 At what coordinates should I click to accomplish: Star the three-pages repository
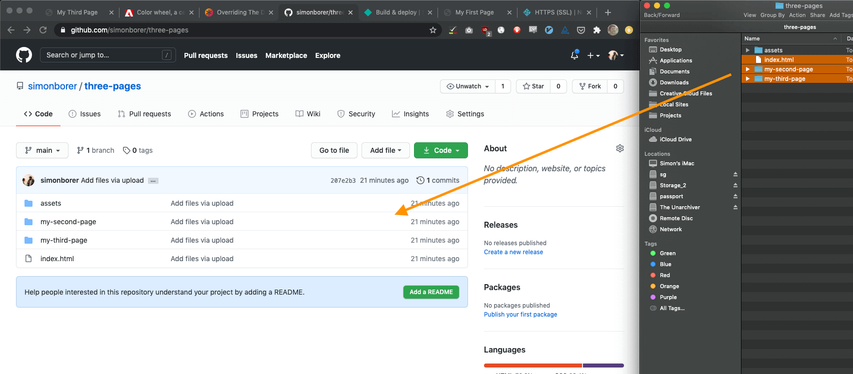tap(533, 86)
